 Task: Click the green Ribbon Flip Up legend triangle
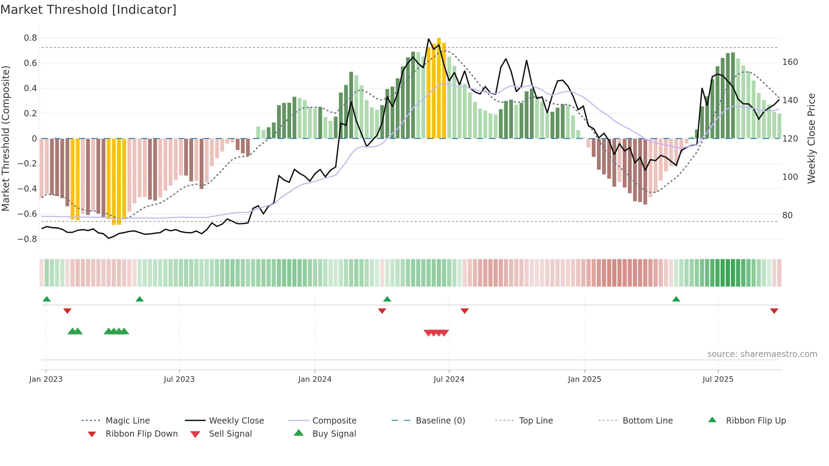coord(712,420)
